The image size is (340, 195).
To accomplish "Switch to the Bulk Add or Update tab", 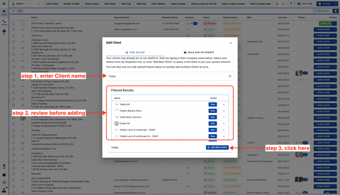I will (199, 53).
